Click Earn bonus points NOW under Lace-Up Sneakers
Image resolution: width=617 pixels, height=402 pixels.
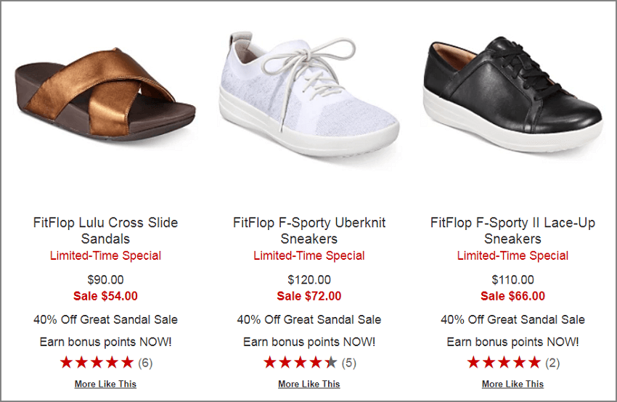click(x=512, y=342)
